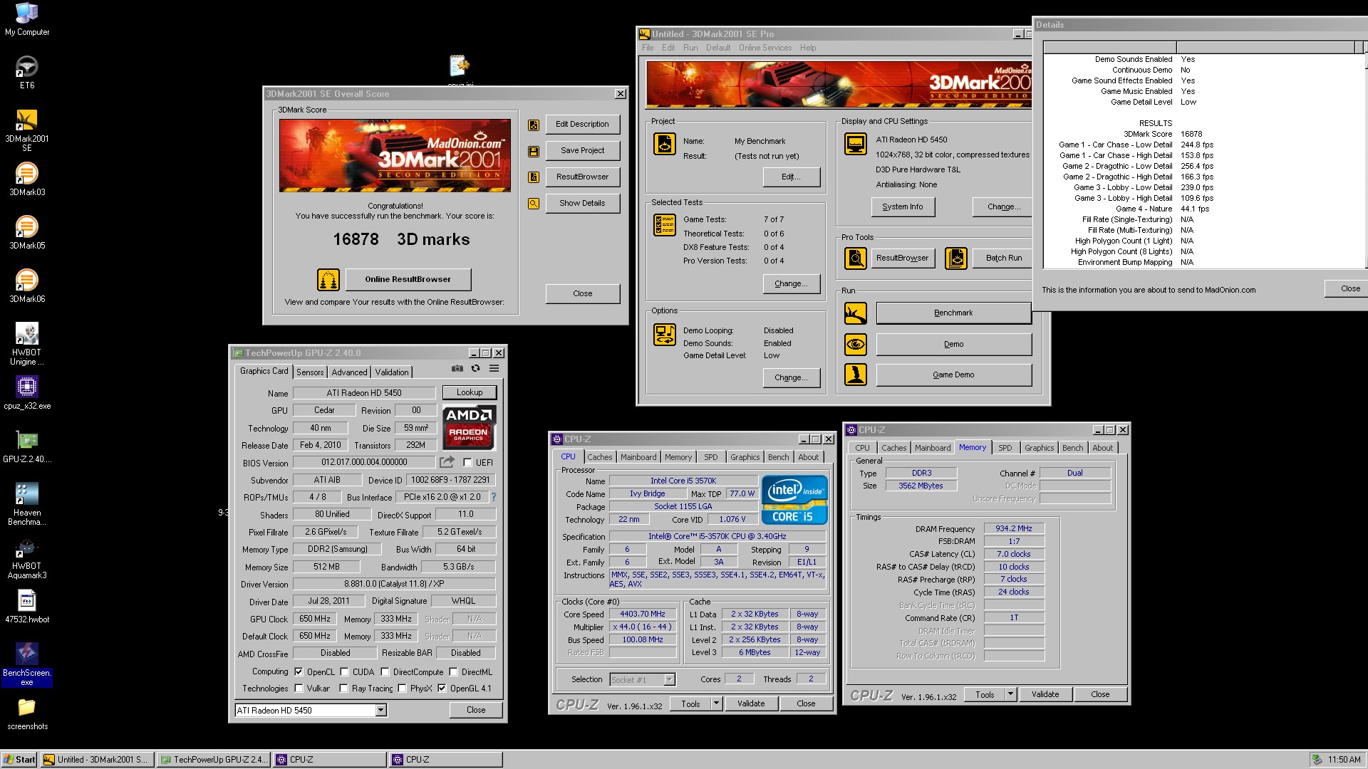1368x769 pixels.
Task: Open cpuz_x32.exe desktop icon
Action: click(x=27, y=393)
